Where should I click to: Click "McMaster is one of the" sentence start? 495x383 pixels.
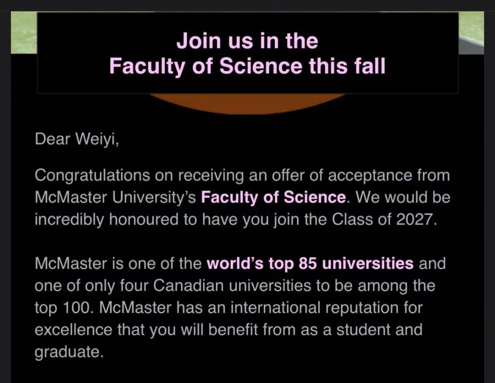(118, 264)
